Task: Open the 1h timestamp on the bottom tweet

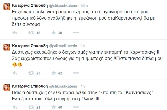Action: click(83, 86)
